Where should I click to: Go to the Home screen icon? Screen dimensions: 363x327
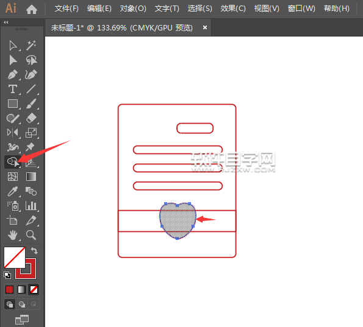tap(32, 9)
